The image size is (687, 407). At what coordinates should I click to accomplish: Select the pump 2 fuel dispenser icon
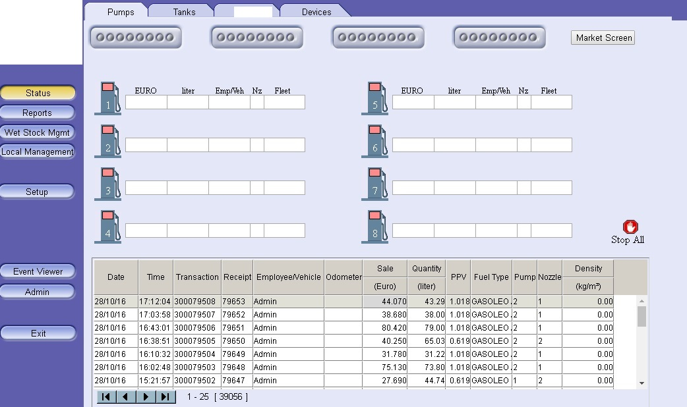(x=109, y=142)
